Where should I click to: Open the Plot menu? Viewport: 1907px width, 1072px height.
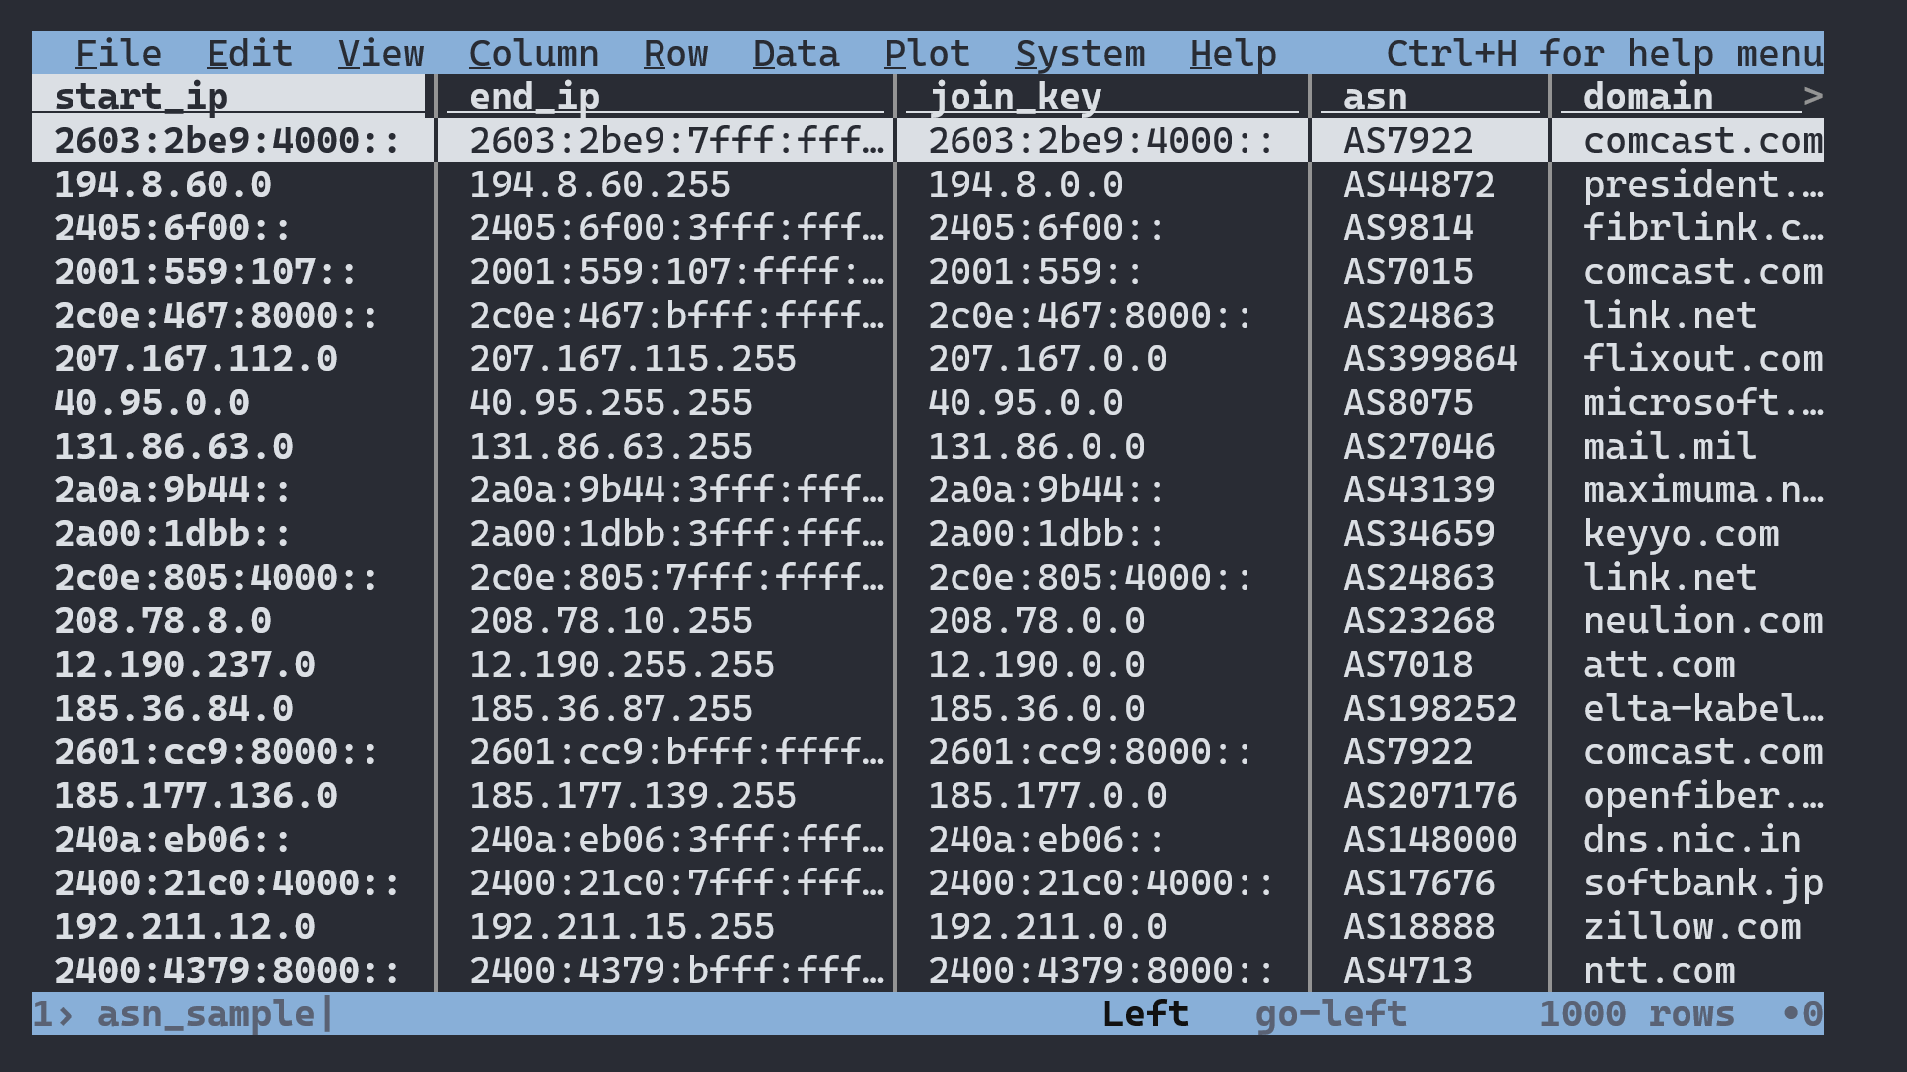click(x=927, y=53)
